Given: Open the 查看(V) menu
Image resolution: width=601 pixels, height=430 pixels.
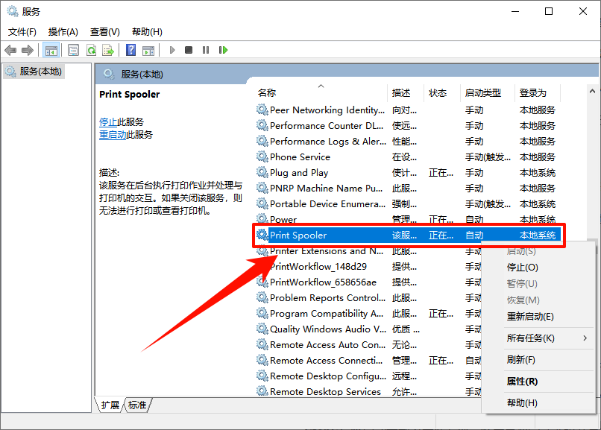Looking at the screenshot, I should click(104, 32).
